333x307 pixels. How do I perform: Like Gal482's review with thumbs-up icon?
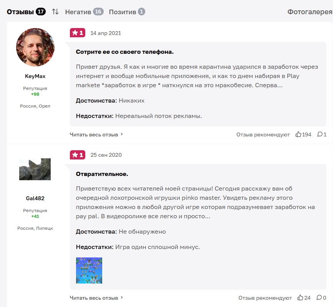pos(300,298)
